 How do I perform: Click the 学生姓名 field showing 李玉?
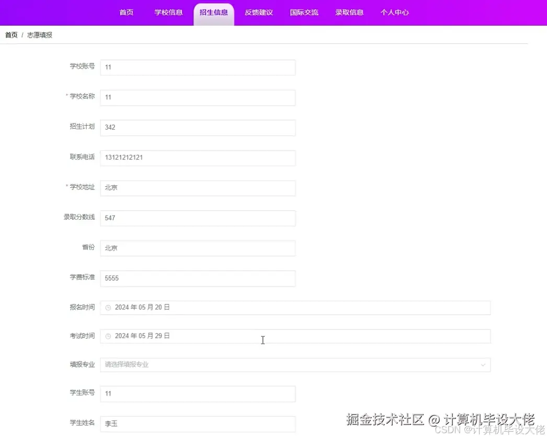[198, 424]
